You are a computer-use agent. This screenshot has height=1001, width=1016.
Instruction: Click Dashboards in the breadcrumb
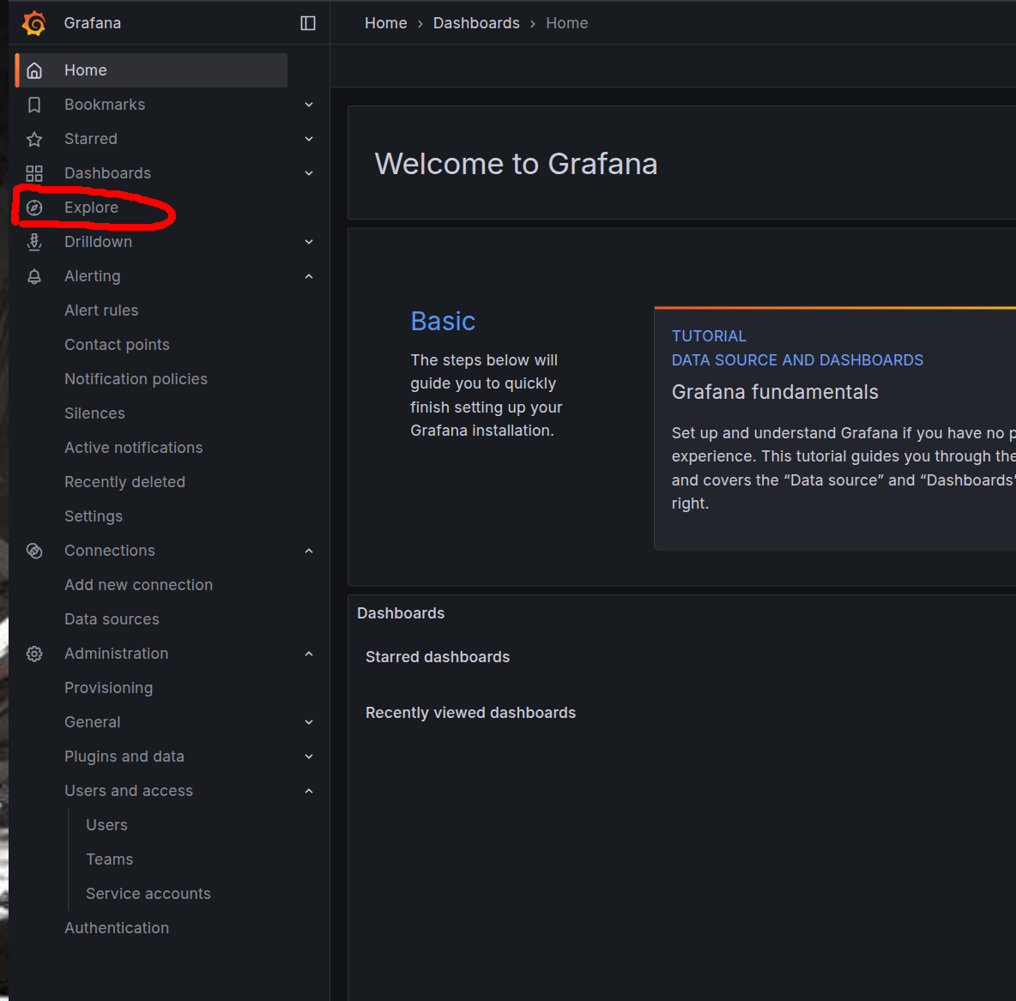tap(476, 23)
